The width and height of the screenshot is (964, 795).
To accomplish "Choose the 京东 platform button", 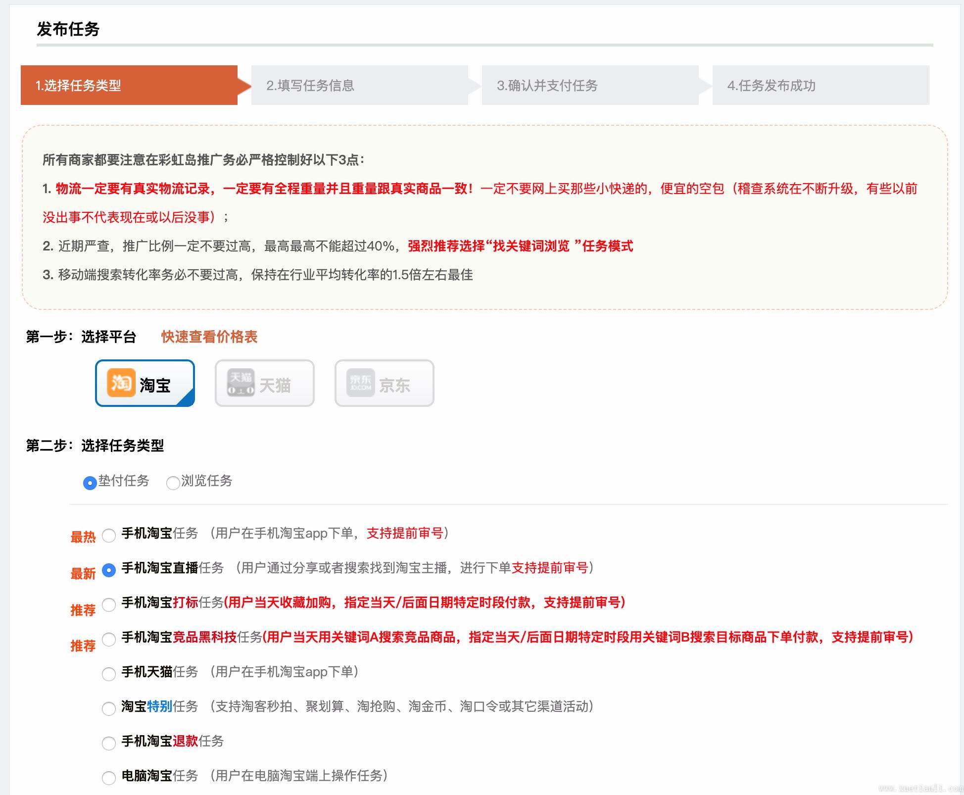I will pos(385,383).
